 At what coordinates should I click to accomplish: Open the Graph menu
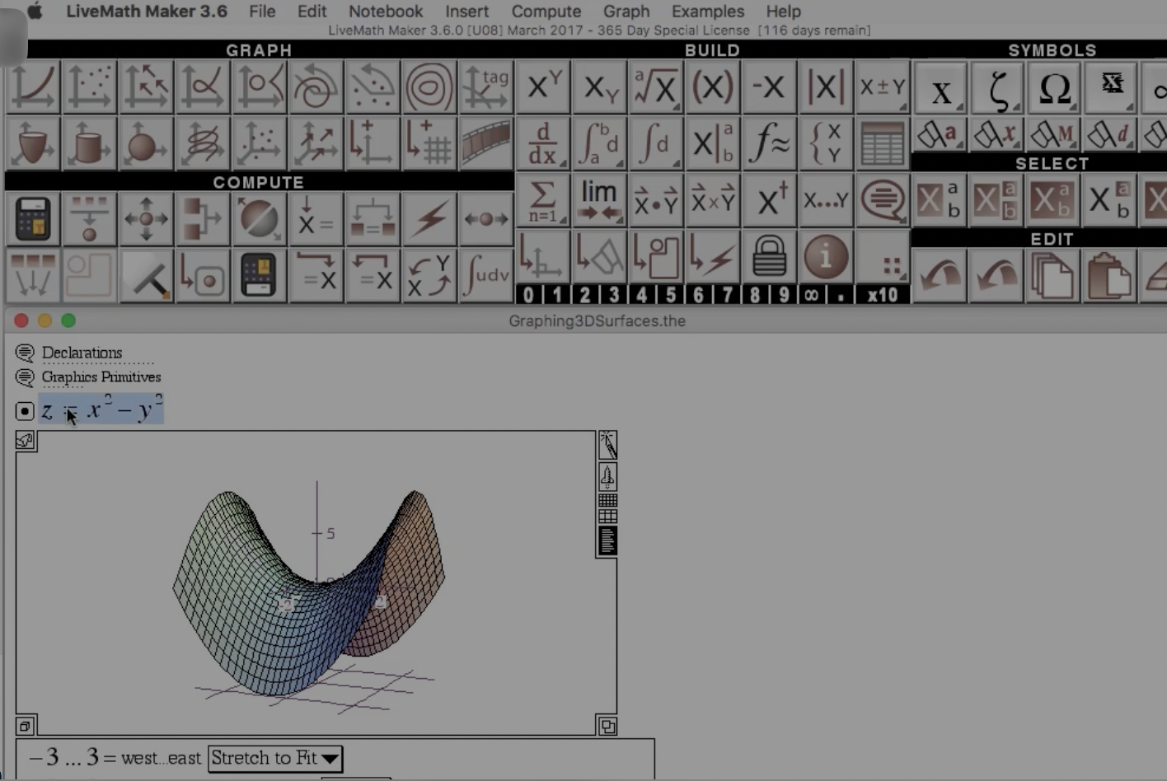click(626, 12)
